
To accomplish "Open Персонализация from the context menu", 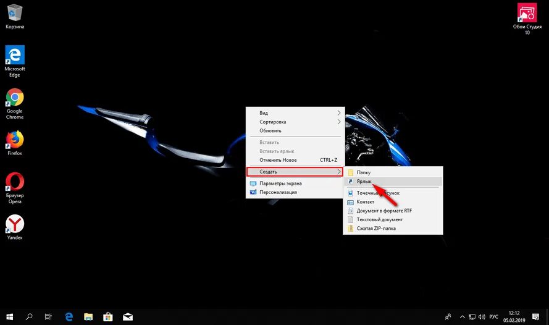I will click(295, 192).
